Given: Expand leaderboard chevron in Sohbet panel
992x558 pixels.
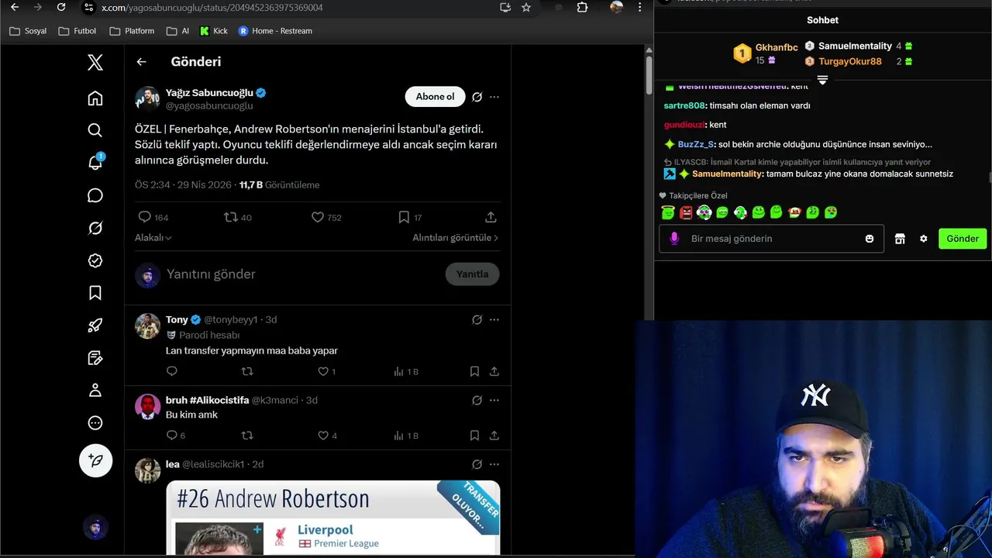Looking at the screenshot, I should point(822,80).
